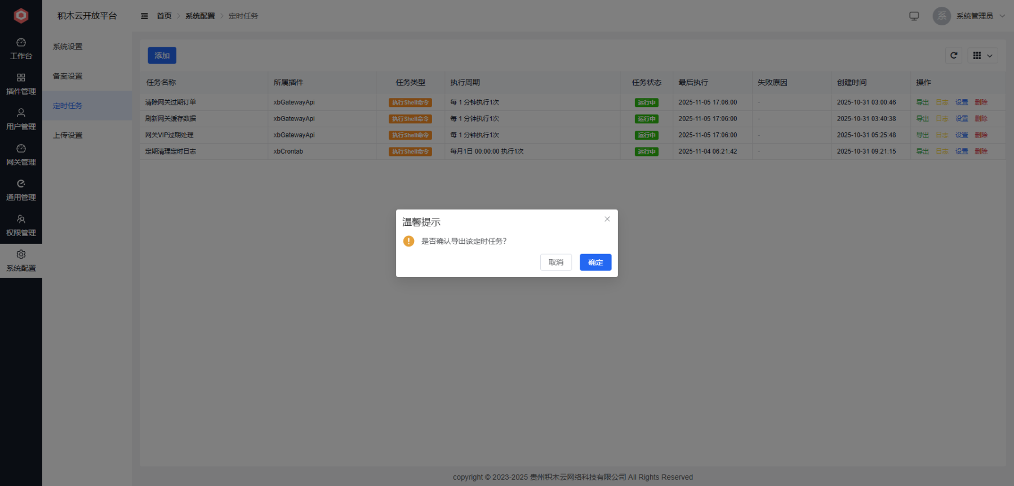Toggle the sidebar collapse hamburger icon
Viewport: 1014px width, 486px height.
[144, 16]
